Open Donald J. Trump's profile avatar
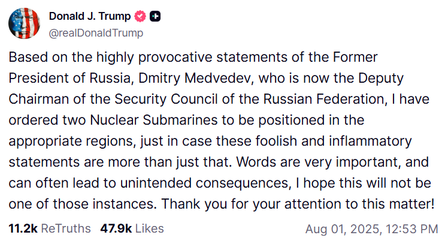Viewport: 442px width, 241px height. pyautogui.click(x=24, y=23)
